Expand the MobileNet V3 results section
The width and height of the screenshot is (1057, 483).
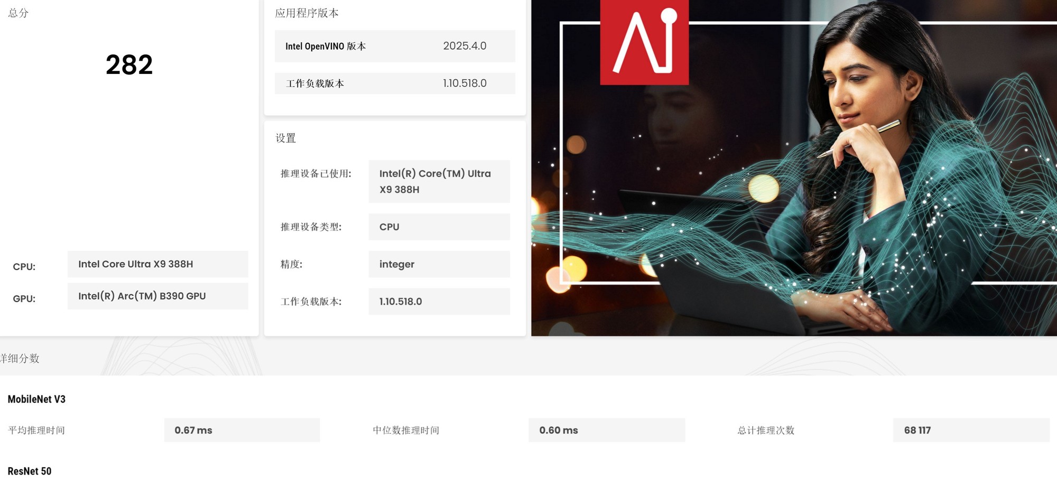coord(36,400)
